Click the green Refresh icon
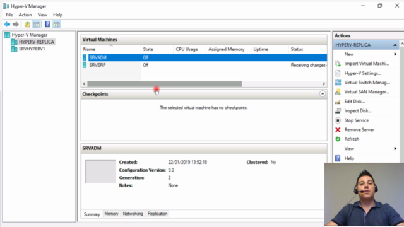The width and height of the screenshot is (404, 227). 338,139
